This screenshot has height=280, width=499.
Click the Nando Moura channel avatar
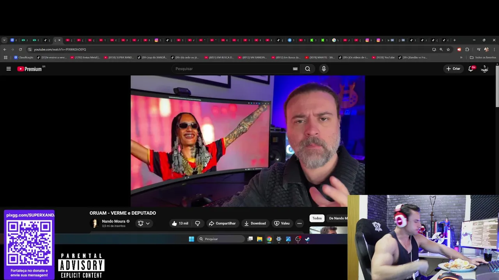tap(94, 223)
